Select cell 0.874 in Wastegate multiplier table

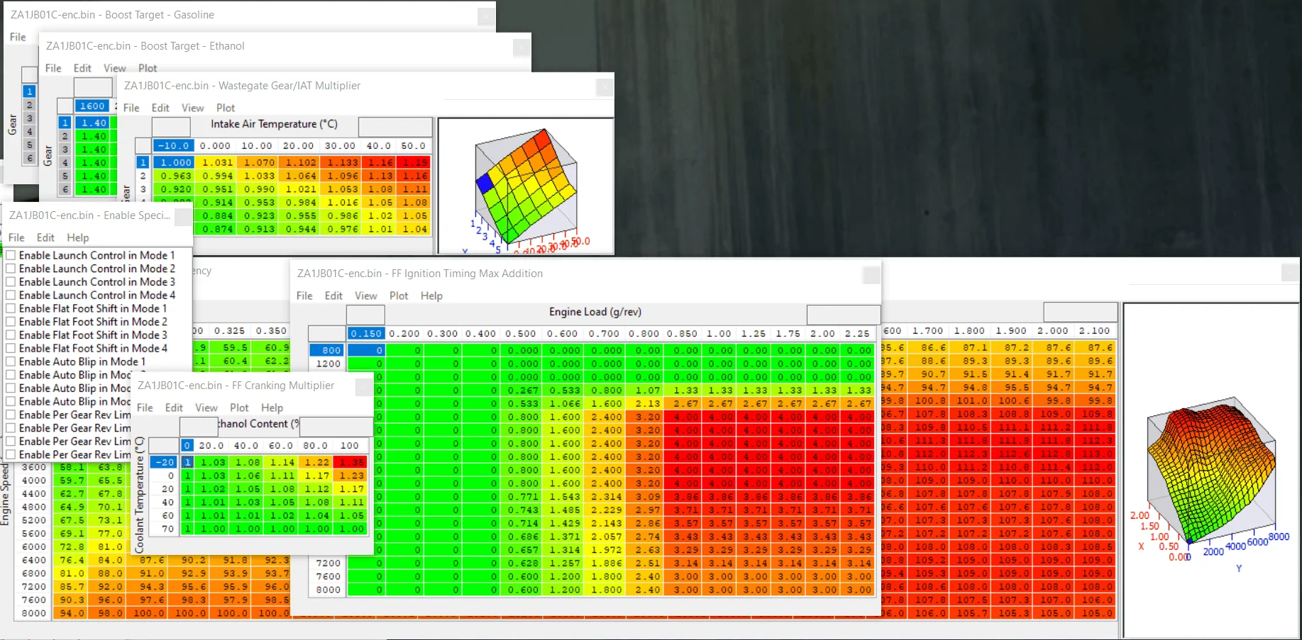(x=215, y=229)
